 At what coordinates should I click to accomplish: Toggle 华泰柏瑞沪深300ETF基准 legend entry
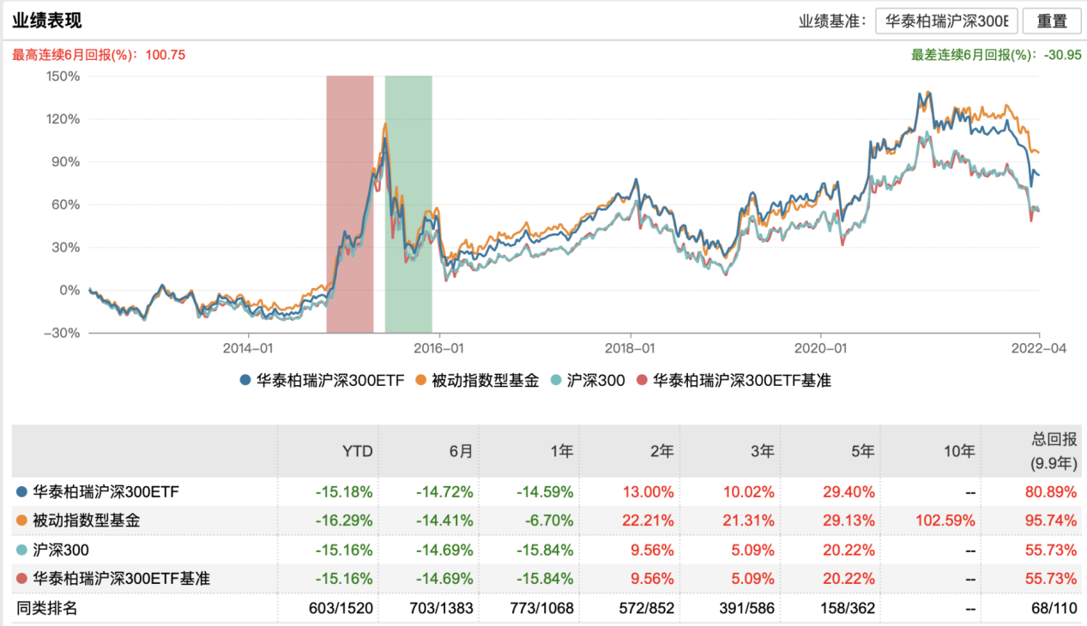(734, 380)
